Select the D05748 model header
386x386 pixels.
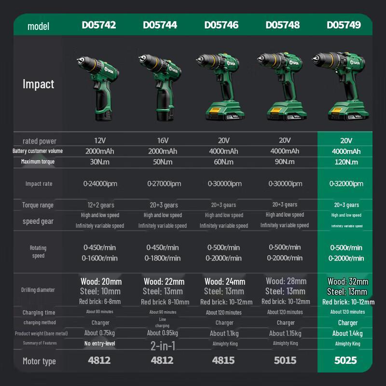(283, 25)
